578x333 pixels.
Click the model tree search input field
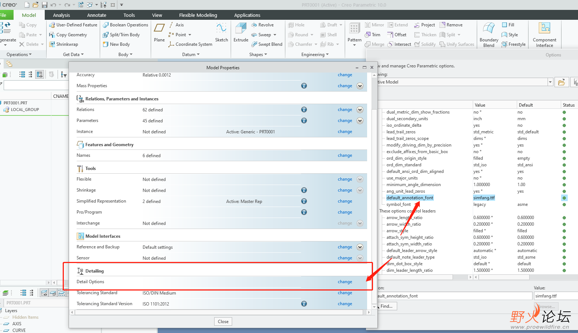coord(36,86)
